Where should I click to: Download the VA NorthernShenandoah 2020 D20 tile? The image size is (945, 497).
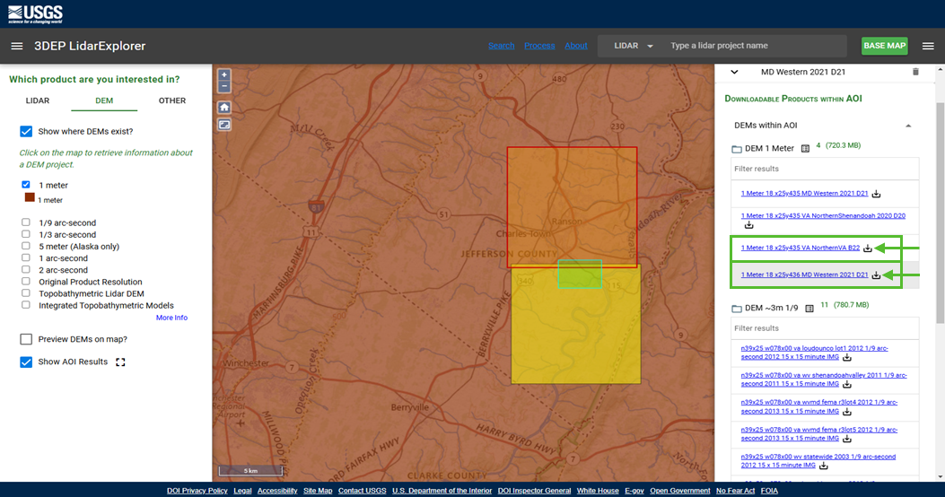748,225
